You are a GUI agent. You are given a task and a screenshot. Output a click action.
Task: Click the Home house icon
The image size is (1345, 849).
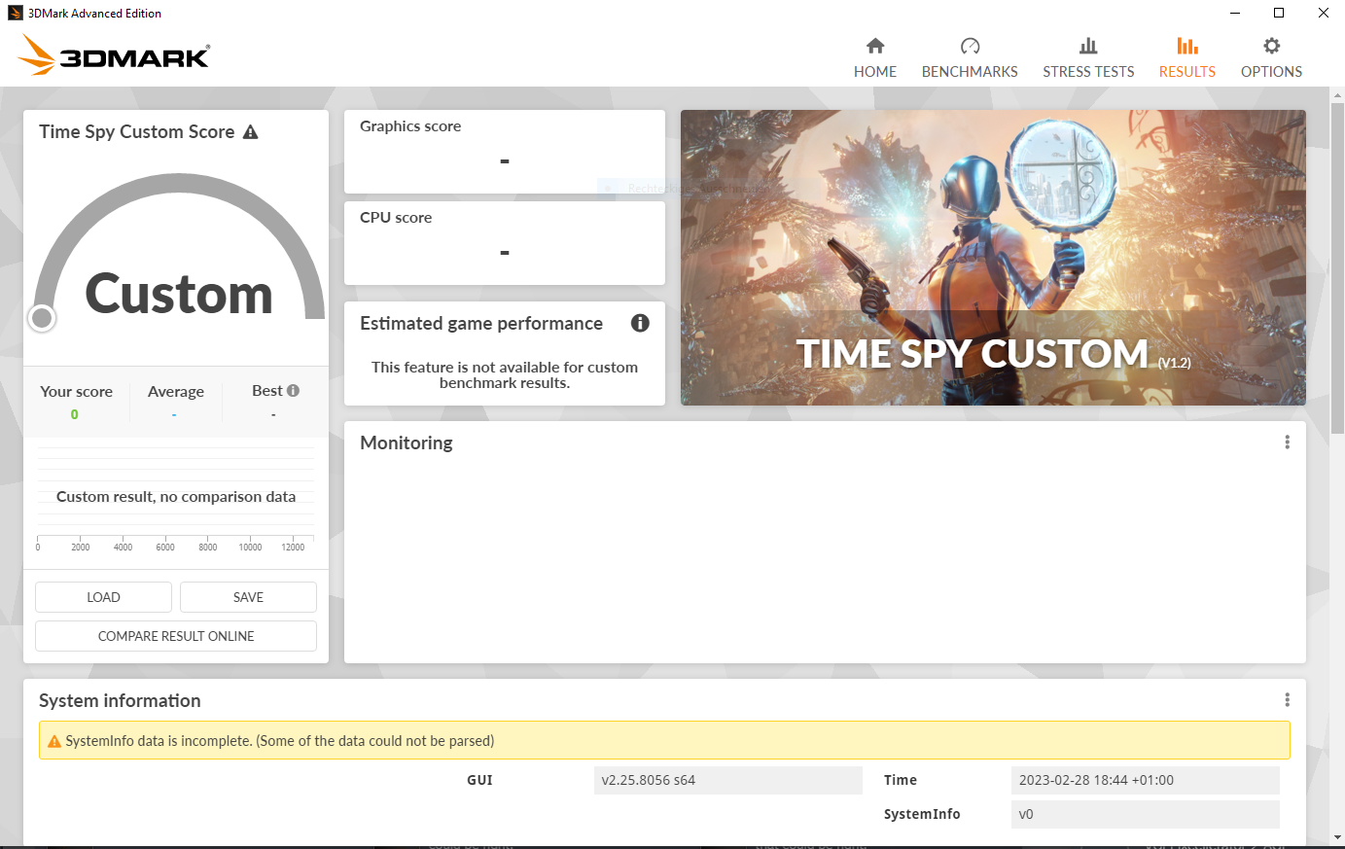coord(875,46)
